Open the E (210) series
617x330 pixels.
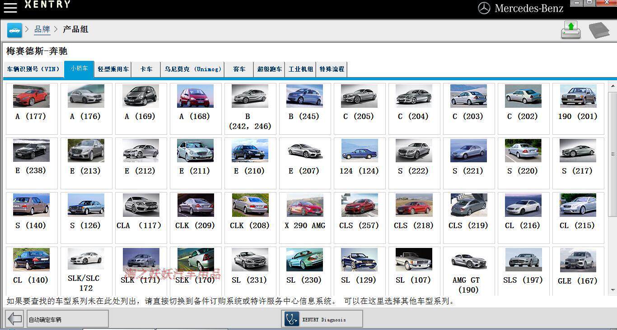[250, 163]
